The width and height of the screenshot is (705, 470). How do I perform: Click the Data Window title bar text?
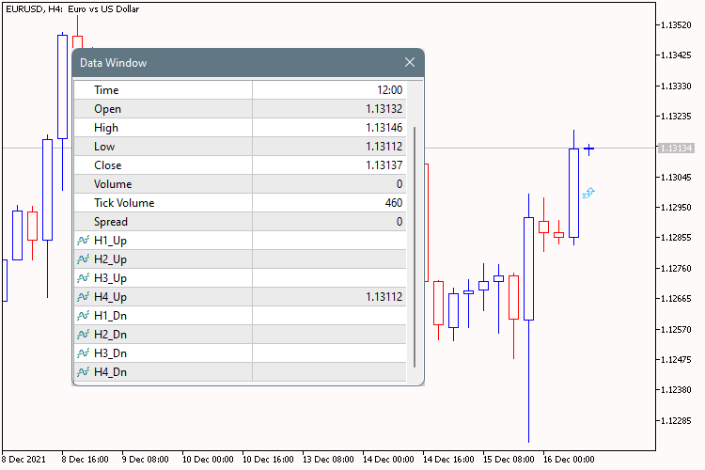pyautogui.click(x=114, y=63)
